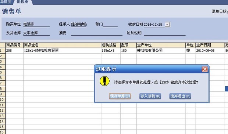The width and height of the screenshot is (228, 134).
Task: Switch to the 导航图 tab
Action: tap(6, 2)
